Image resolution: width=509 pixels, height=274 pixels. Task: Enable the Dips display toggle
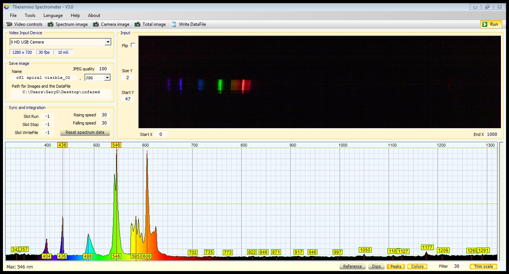click(376, 266)
